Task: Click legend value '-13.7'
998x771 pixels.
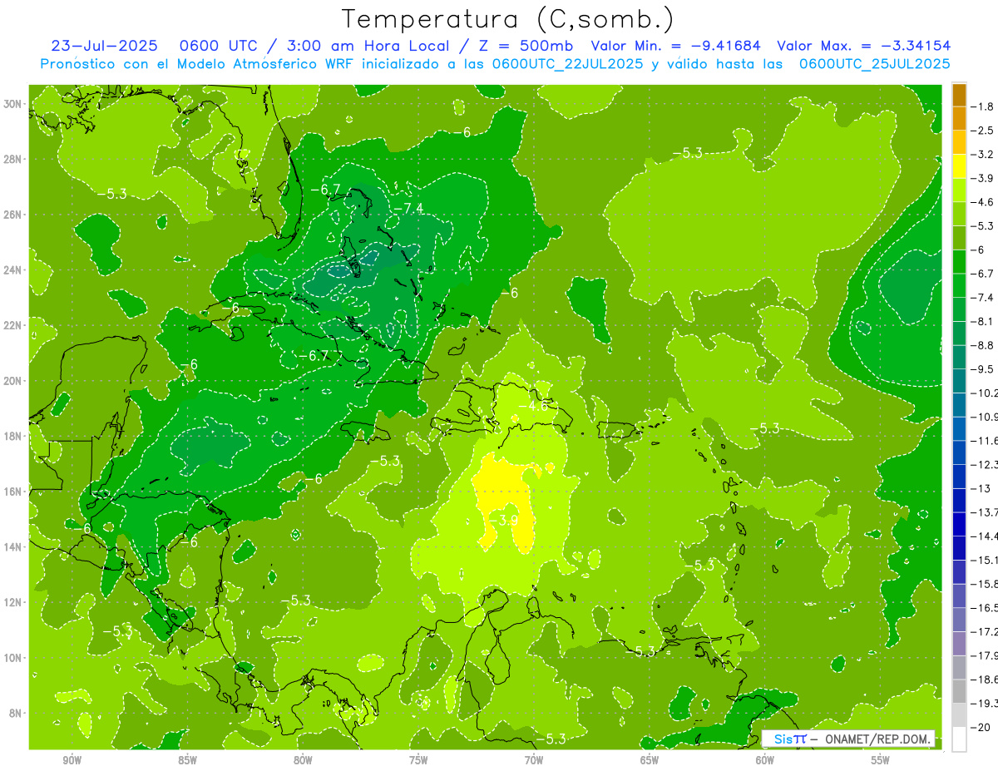Action: click(985, 512)
